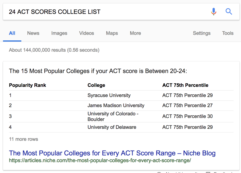Image resolution: width=241 pixels, height=173 pixels.
Task: Click popularity rank 3 cell
Action: pos(10,116)
